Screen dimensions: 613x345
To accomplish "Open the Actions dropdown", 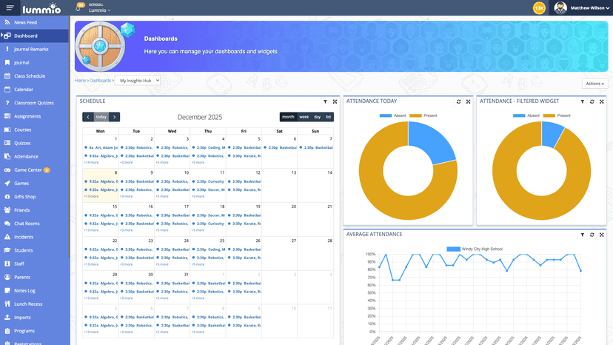I will 595,84.
